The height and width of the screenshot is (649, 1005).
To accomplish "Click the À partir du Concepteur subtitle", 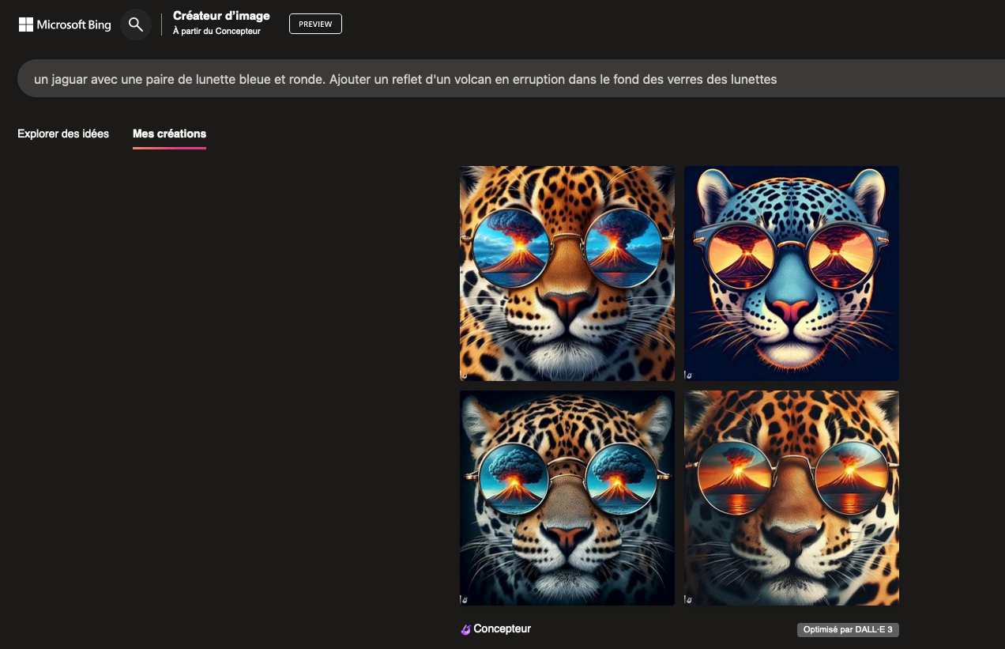I will pyautogui.click(x=216, y=32).
